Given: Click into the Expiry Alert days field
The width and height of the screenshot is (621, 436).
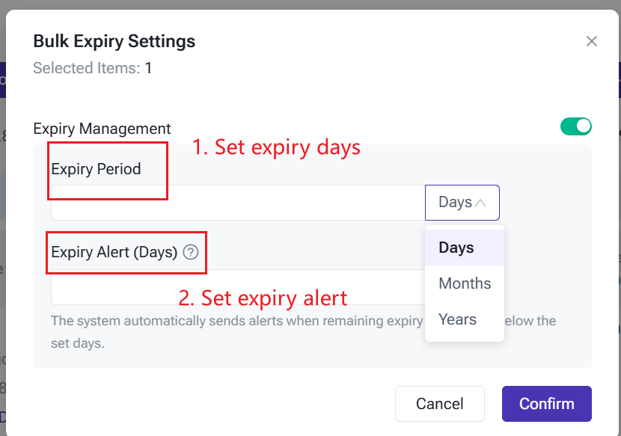Looking at the screenshot, I should click(237, 287).
